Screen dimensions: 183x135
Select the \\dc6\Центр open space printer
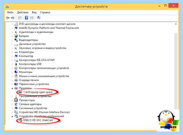[x=38, y=92]
